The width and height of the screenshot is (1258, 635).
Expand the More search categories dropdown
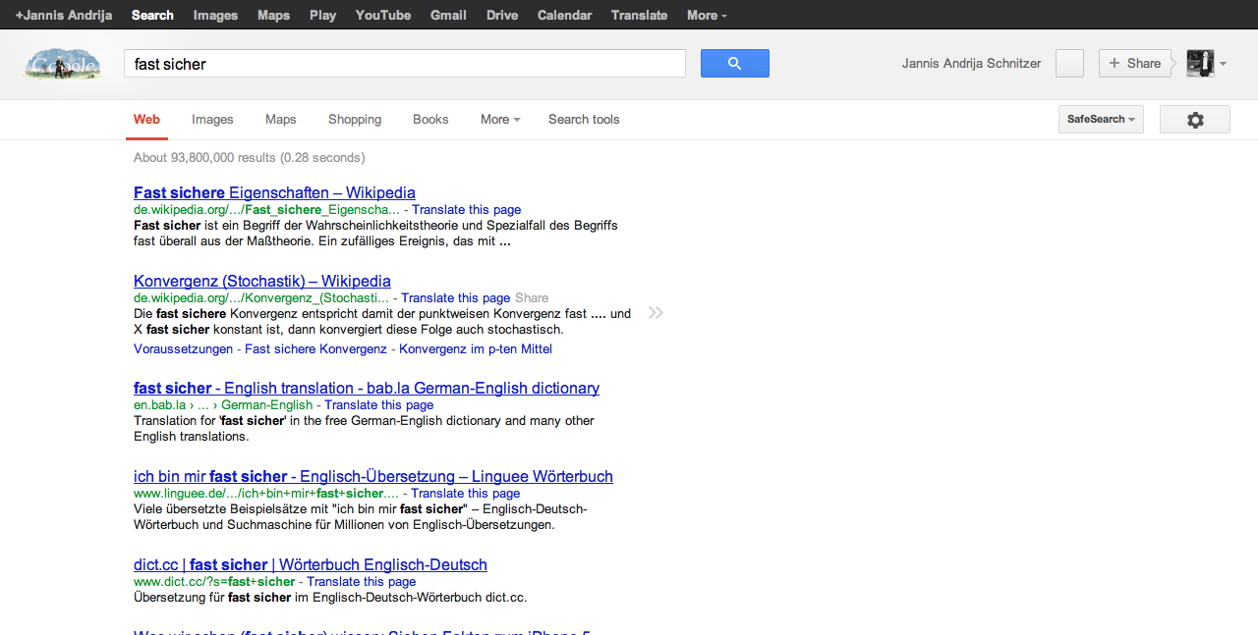pyautogui.click(x=500, y=120)
